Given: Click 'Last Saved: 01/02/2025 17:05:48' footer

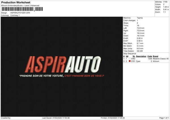Looking at the screenshot, I should [x=56, y=118].
